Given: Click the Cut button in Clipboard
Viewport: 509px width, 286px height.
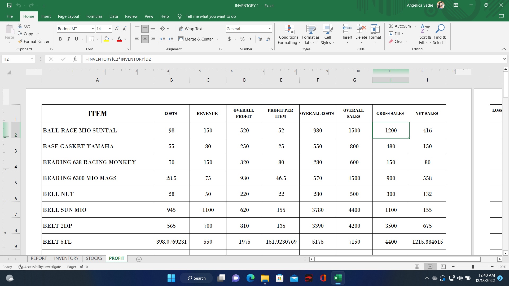Looking at the screenshot, I should pos(24,26).
